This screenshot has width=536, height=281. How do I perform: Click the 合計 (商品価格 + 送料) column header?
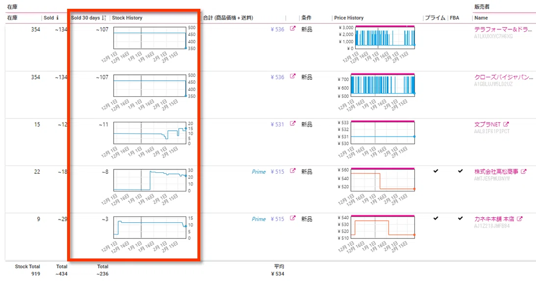tap(228, 18)
